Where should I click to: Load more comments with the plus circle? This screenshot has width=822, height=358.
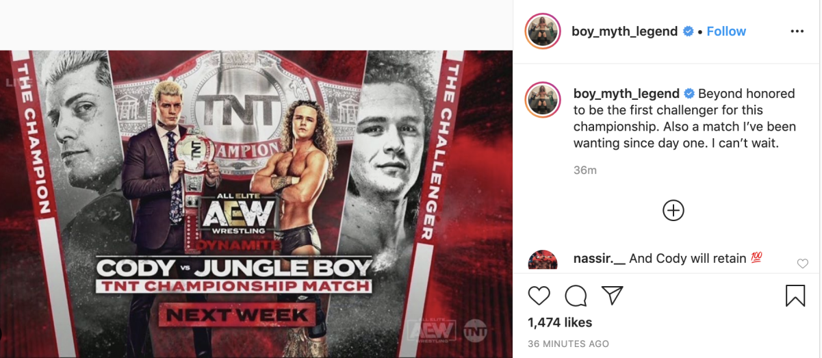[673, 210]
